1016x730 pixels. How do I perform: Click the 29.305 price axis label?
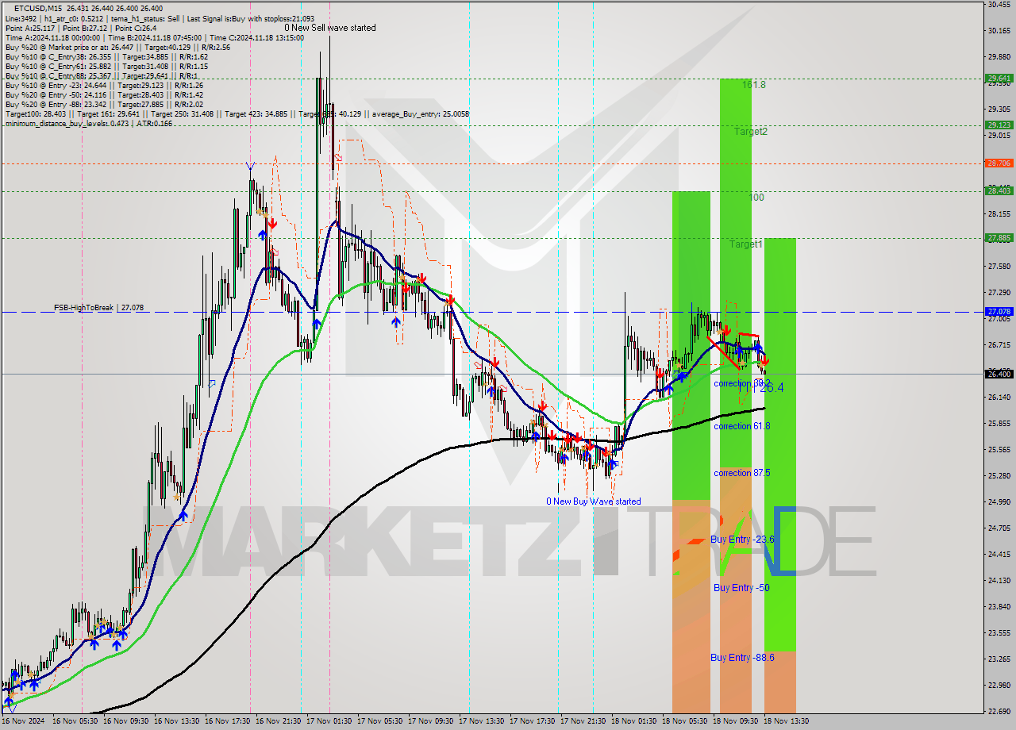coord(999,109)
